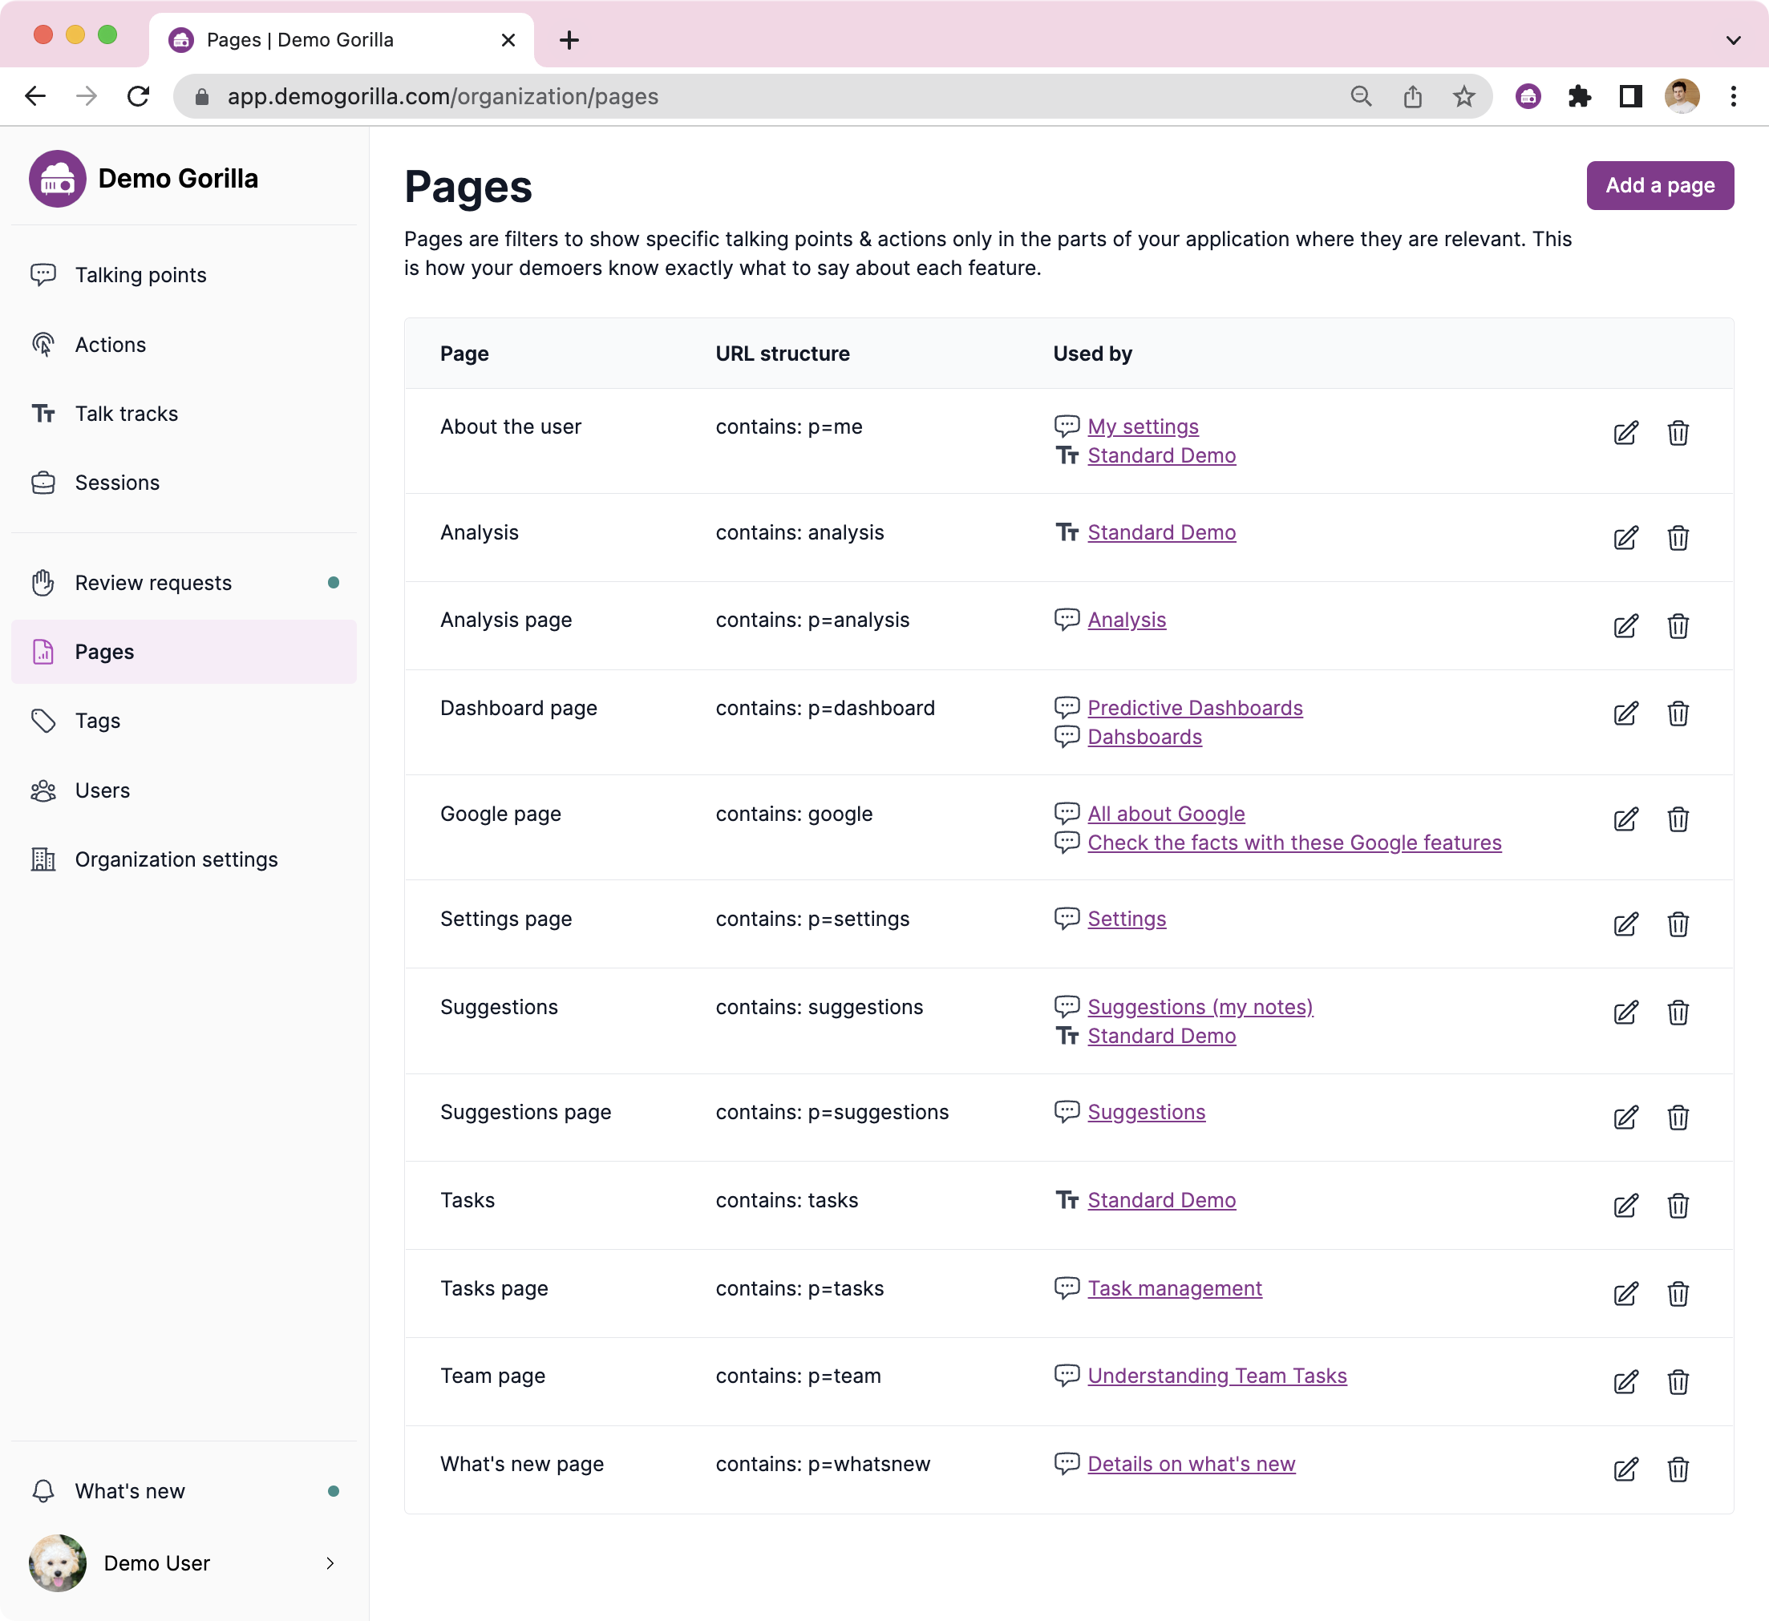Screen dimensions: 1769x1621
Task: Expand the Demo User profile chevron
Action: pyautogui.click(x=330, y=1563)
